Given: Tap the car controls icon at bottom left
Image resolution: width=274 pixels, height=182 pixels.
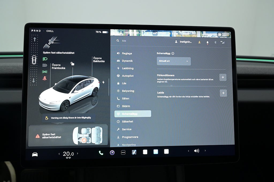Looking at the screenshot, I should pyautogui.click(x=35, y=154).
